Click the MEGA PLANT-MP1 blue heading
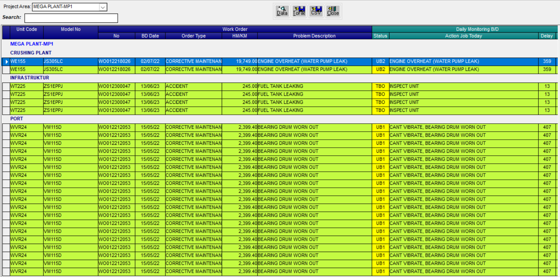 pyautogui.click(x=32, y=44)
